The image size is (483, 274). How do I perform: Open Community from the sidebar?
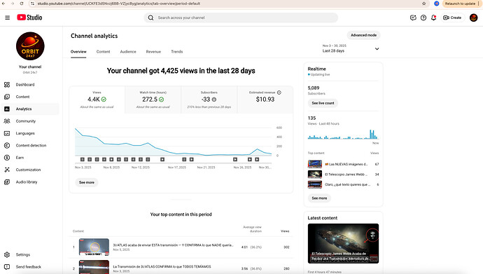(30, 121)
